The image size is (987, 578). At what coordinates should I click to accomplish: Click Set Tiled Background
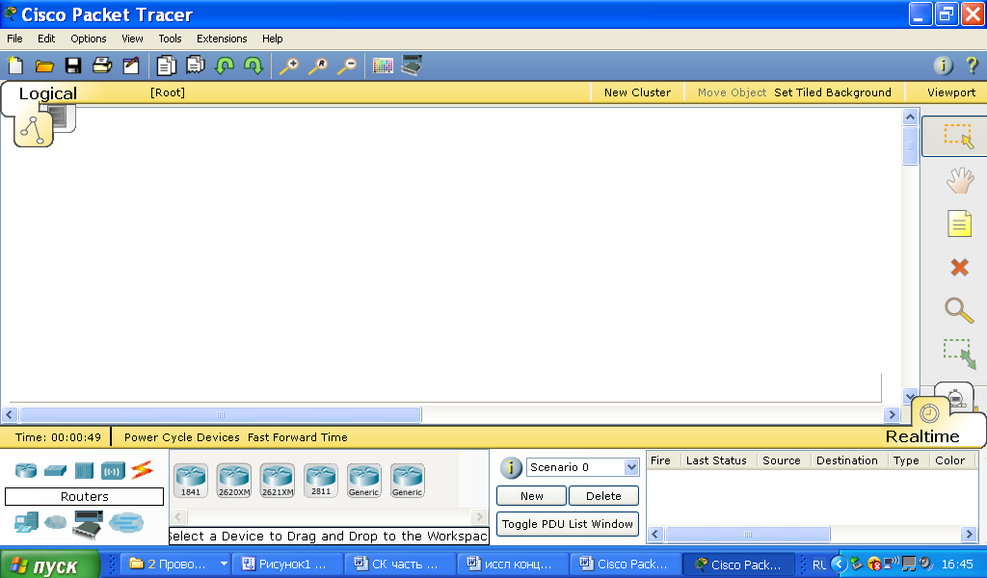(x=832, y=92)
